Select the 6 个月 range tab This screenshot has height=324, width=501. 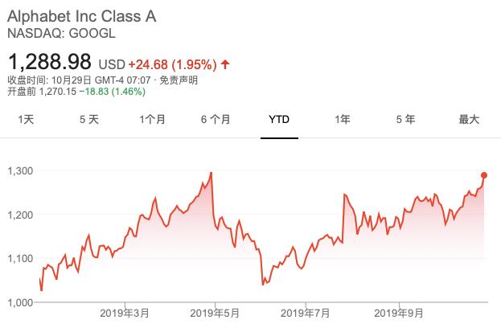click(x=216, y=120)
